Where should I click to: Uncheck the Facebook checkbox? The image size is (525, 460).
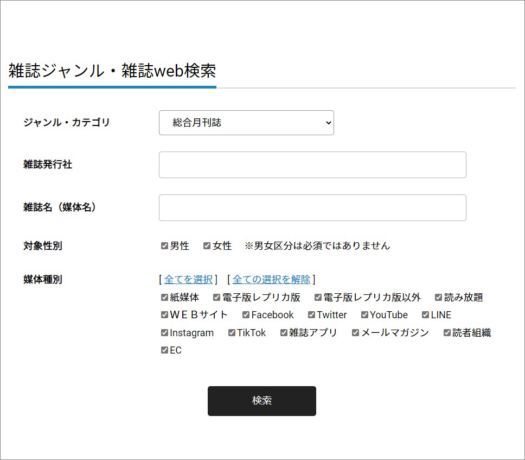coord(246,315)
